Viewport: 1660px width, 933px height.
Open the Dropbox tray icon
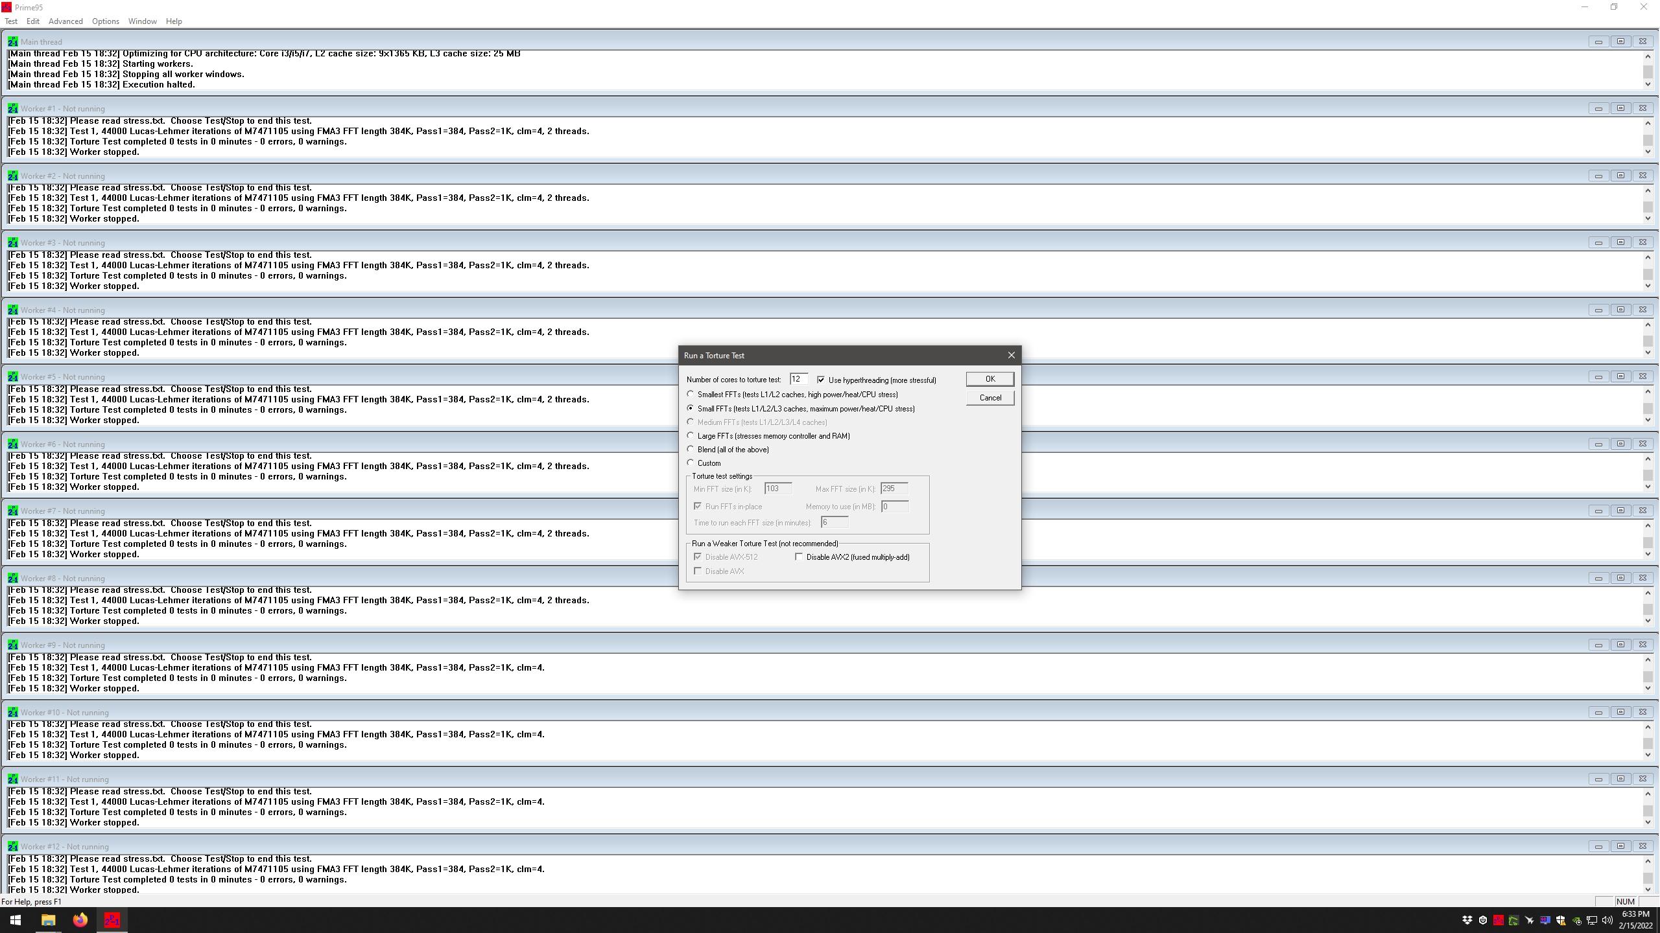click(1467, 920)
